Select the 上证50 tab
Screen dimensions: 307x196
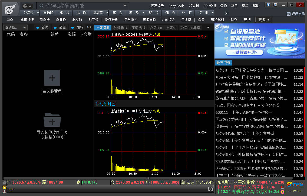[x=171, y=28]
